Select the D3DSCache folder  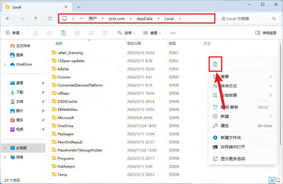(67, 102)
